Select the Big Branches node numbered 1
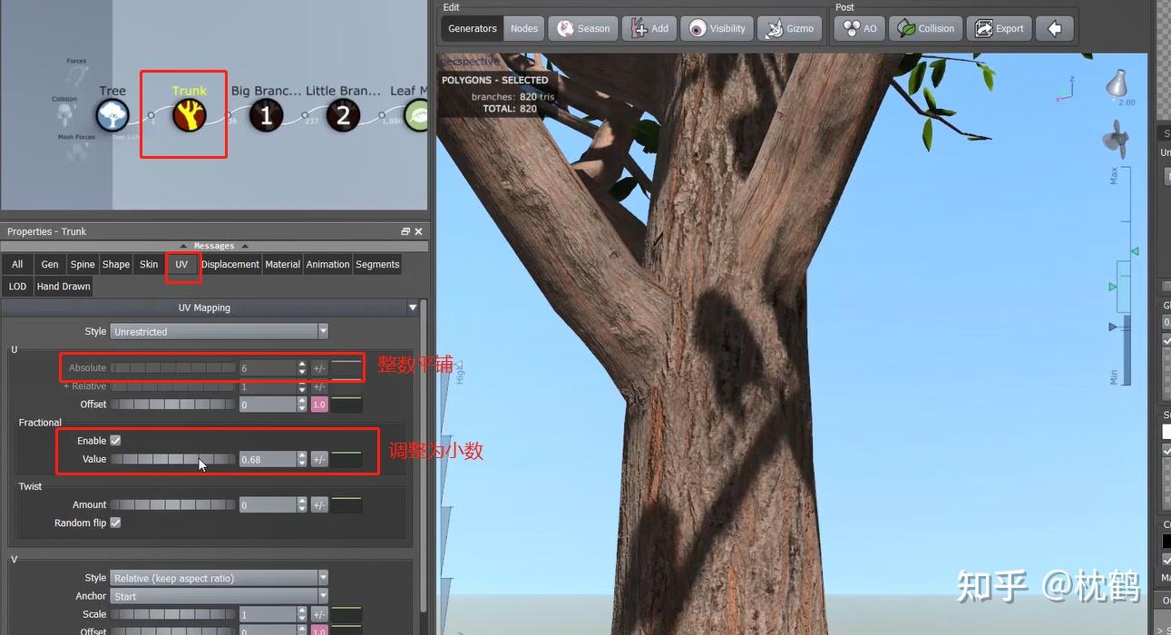 tap(266, 116)
